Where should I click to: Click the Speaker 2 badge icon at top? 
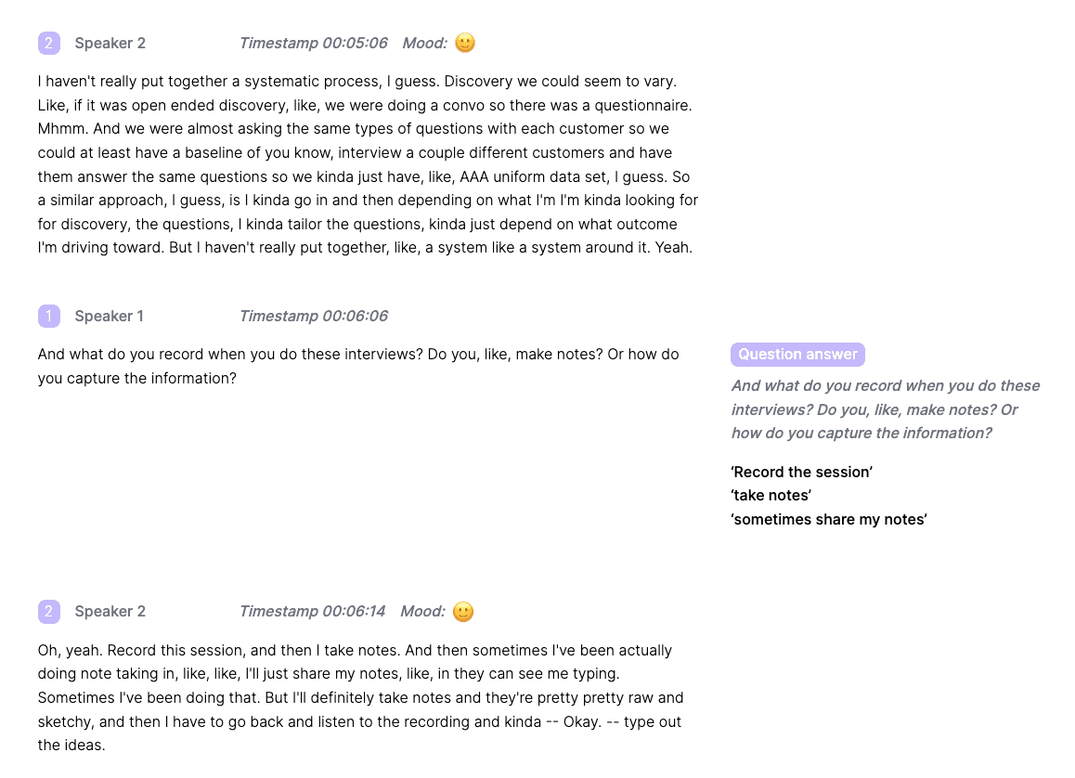click(x=48, y=43)
